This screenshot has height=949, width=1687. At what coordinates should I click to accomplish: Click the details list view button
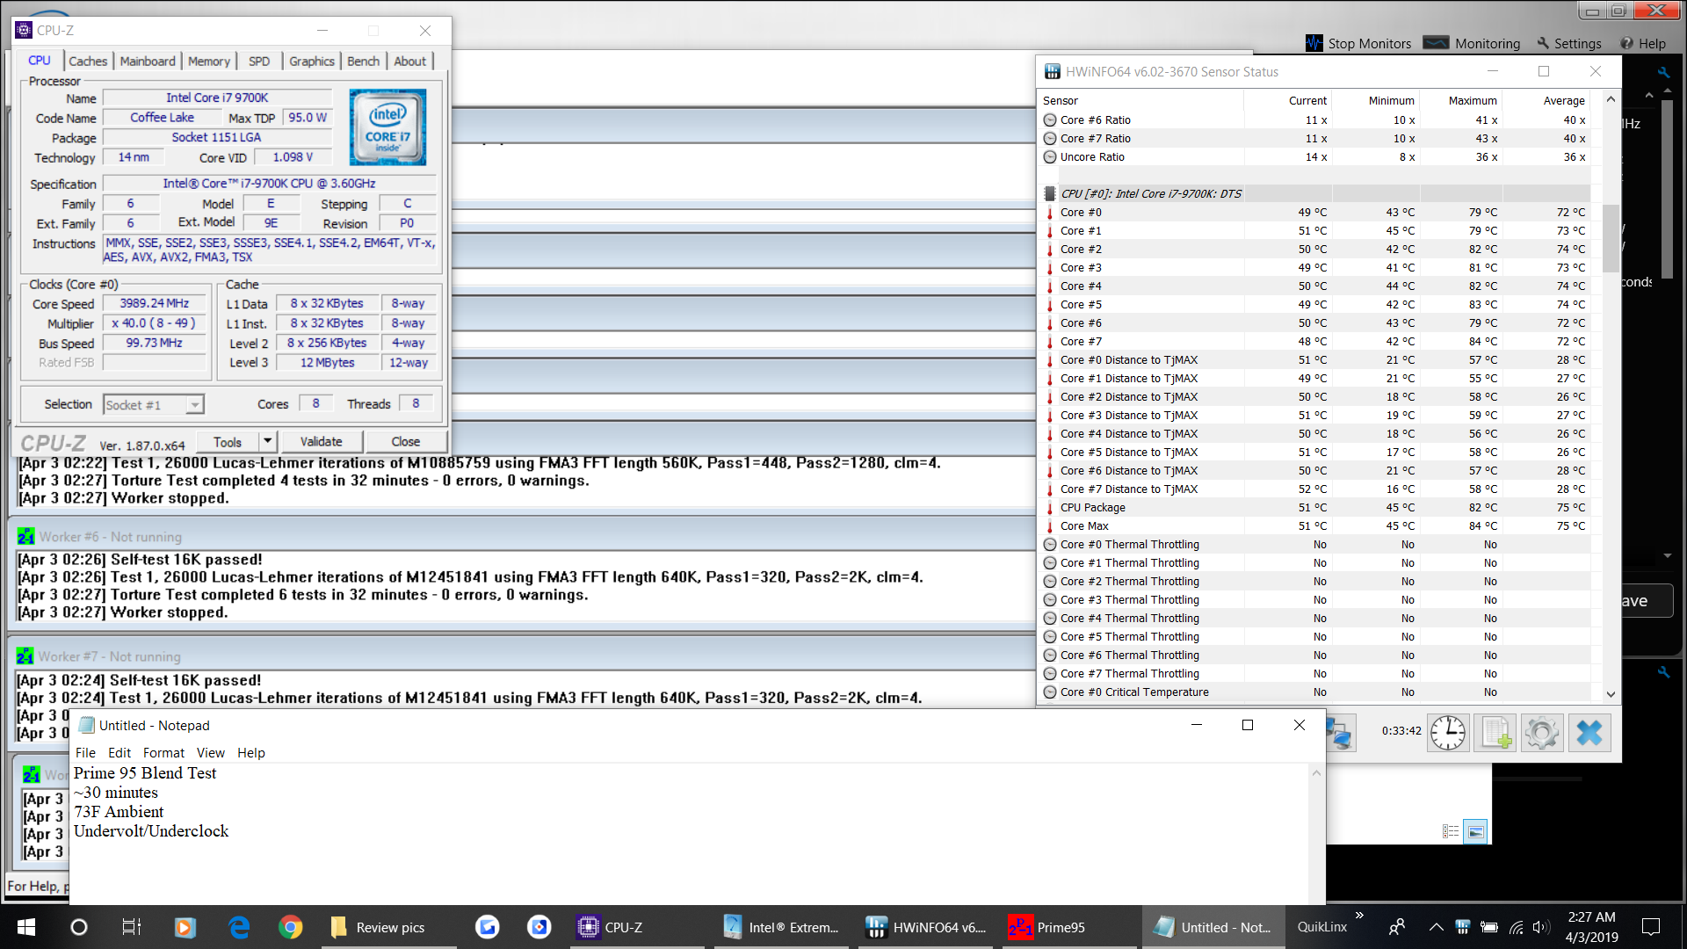pos(1451,830)
